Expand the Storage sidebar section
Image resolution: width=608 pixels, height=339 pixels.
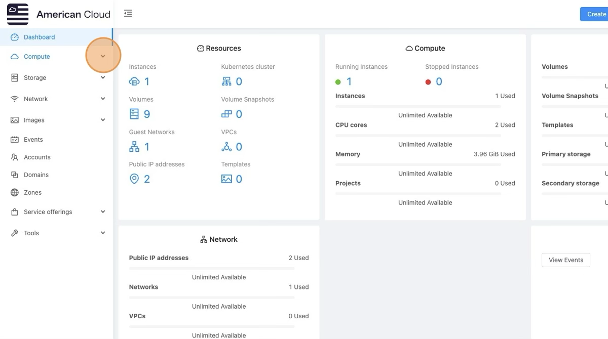tap(103, 78)
